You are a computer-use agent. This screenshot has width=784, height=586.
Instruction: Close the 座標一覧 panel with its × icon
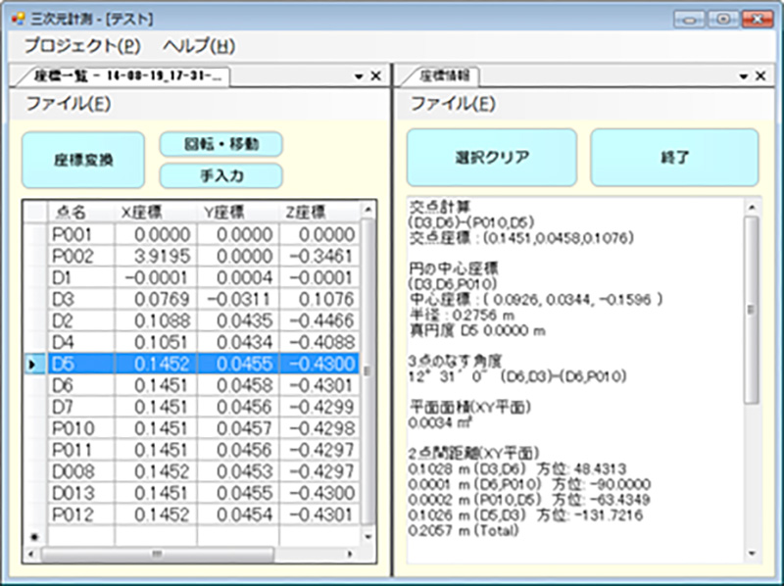click(373, 75)
